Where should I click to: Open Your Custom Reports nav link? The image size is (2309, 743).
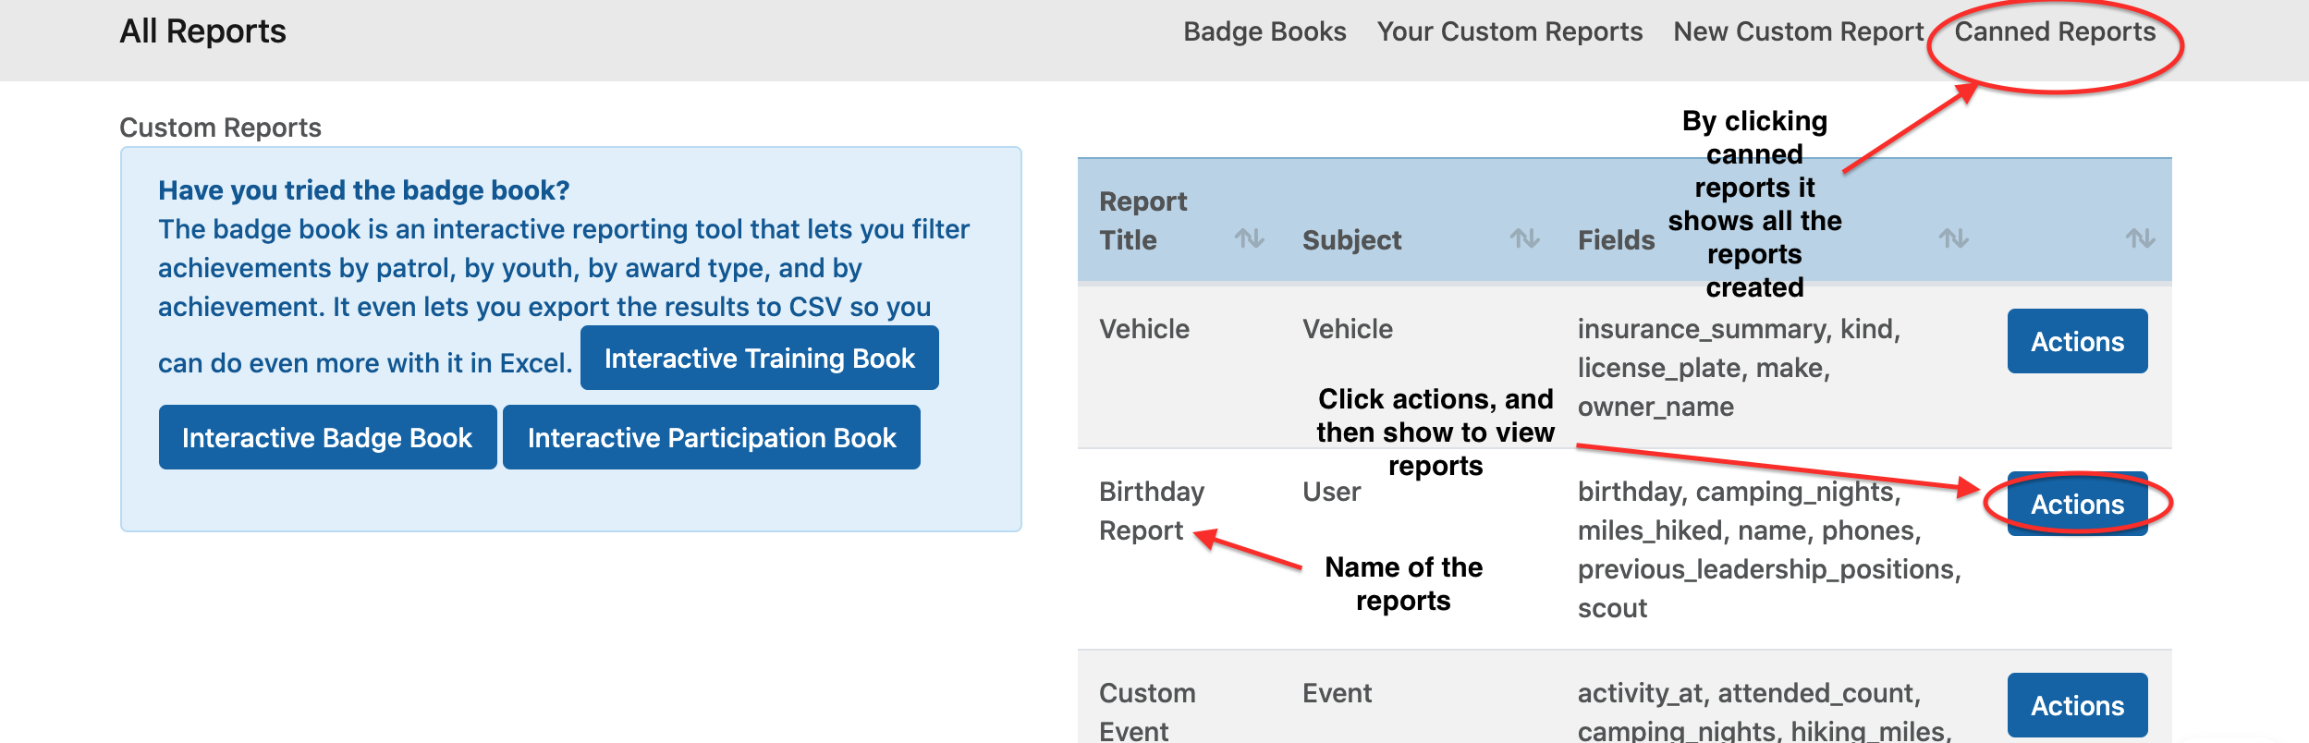click(x=1509, y=31)
